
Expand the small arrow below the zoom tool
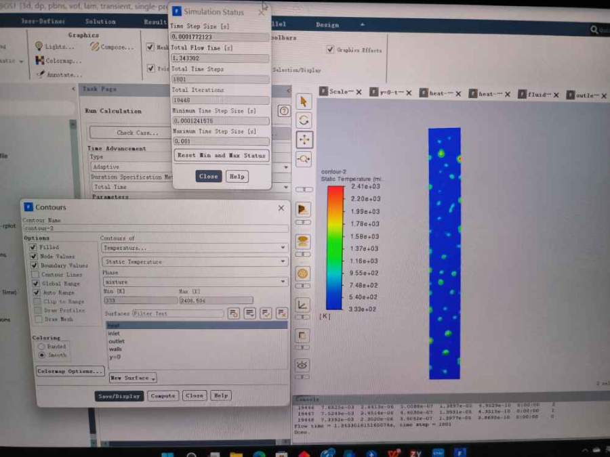pyautogui.click(x=304, y=190)
